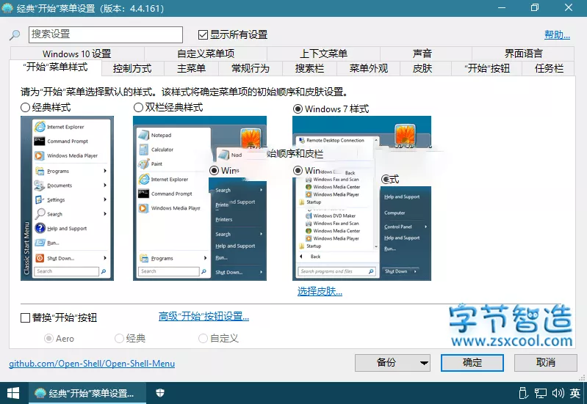This screenshot has height=404, width=587.
Task: Open the 常规行为 tab
Action: point(251,68)
